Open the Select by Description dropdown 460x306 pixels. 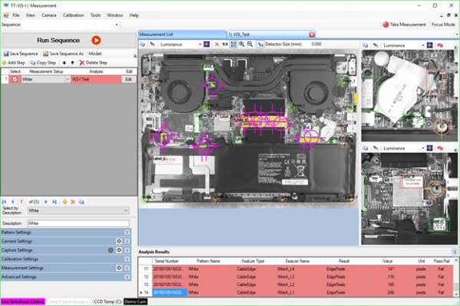127,210
